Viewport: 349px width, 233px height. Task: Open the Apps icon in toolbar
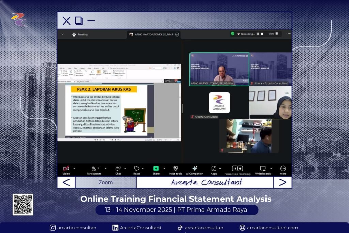click(214, 169)
